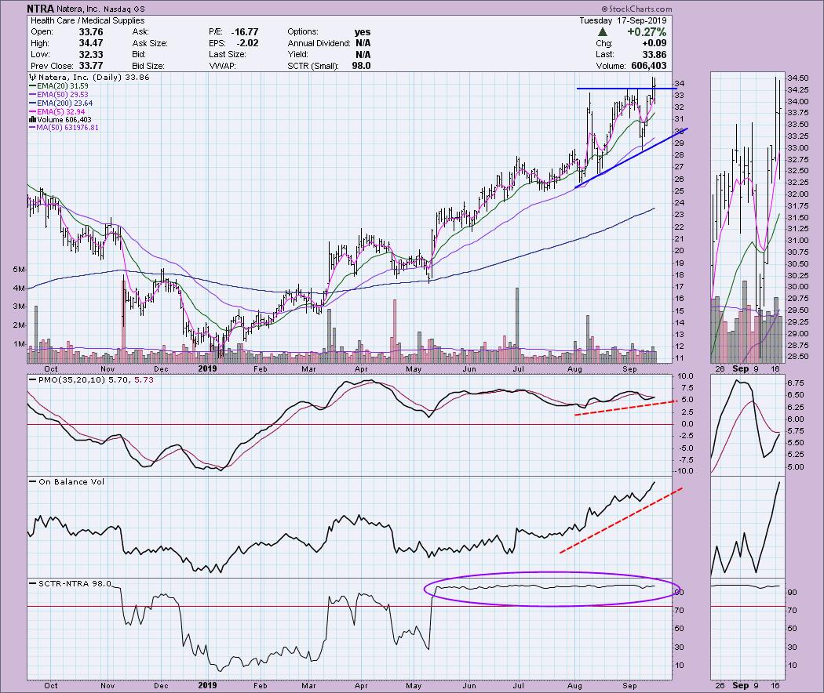
Task: Click the 2019 year marker on the top chart axis
Action: [207, 367]
